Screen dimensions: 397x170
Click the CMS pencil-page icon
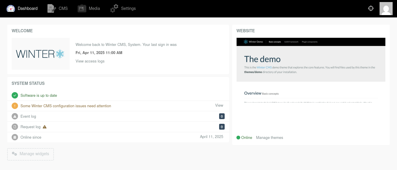pos(52,8)
